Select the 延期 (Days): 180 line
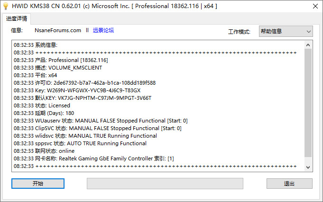323x202 pixels. coord(44,113)
